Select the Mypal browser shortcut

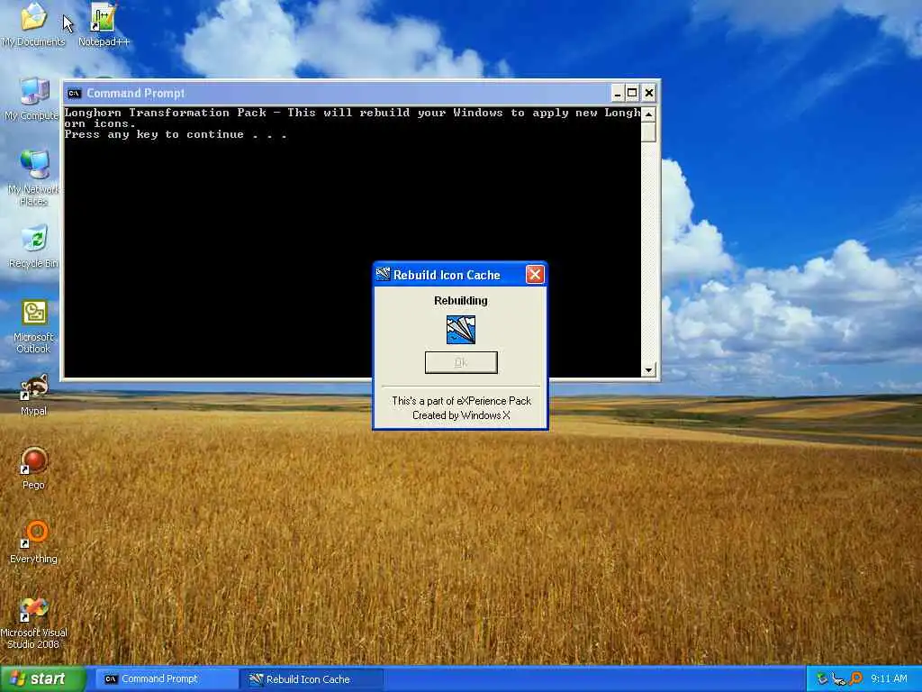(33, 395)
